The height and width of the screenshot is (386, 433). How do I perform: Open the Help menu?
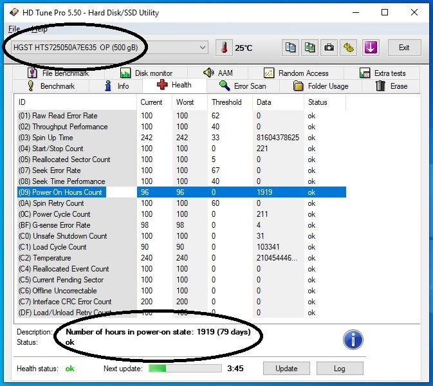point(39,29)
